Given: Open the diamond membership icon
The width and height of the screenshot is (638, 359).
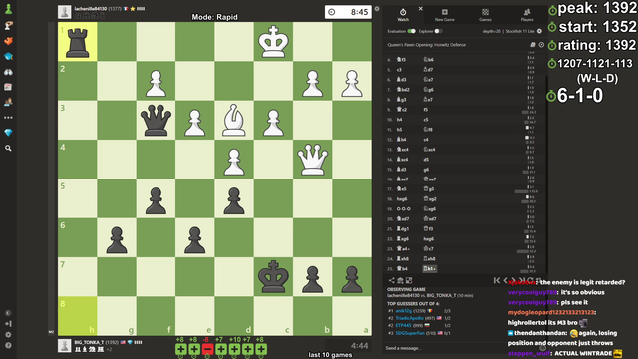Looking at the screenshot, I should coord(8,133).
